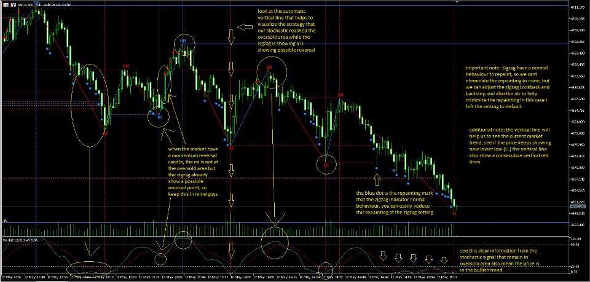The height and width of the screenshot is (282, 590).
Task: Click the 4711.170 price scale value
Action: pos(578,7)
